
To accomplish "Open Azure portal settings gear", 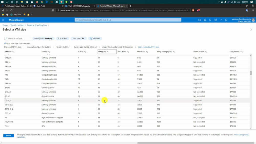I will tap(216, 20).
